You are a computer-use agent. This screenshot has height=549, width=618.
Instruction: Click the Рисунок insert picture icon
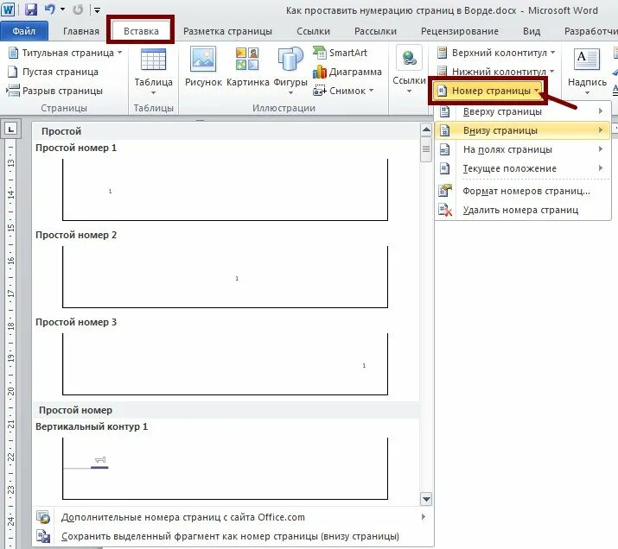pos(203,59)
